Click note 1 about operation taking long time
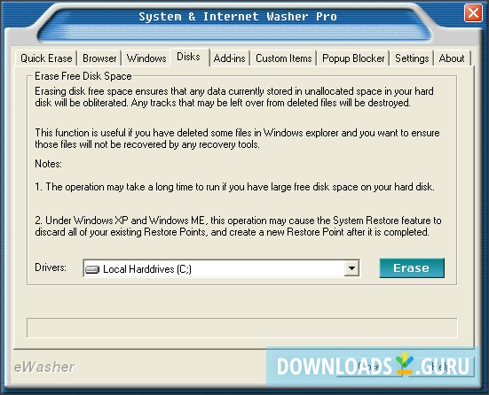Image resolution: width=489 pixels, height=395 pixels. [x=234, y=187]
